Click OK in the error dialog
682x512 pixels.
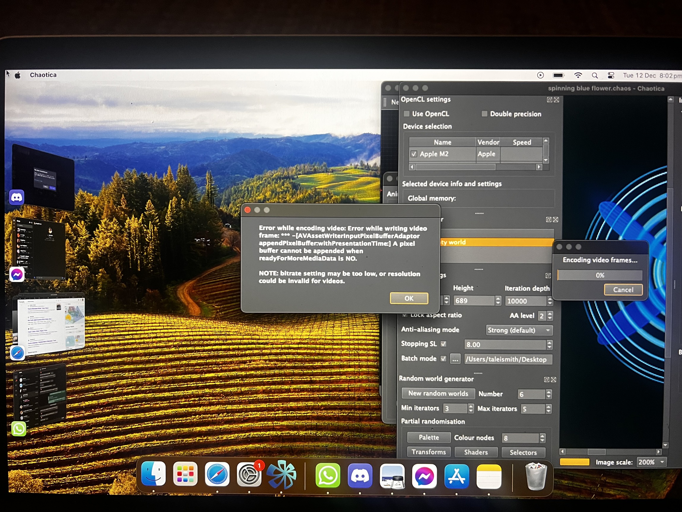[409, 298]
